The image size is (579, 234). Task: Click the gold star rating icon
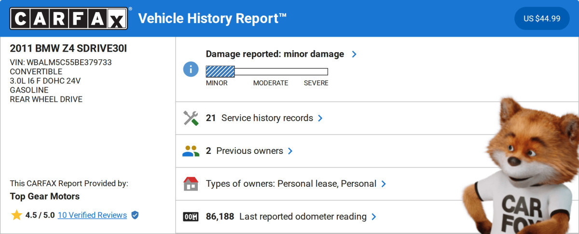[16, 215]
